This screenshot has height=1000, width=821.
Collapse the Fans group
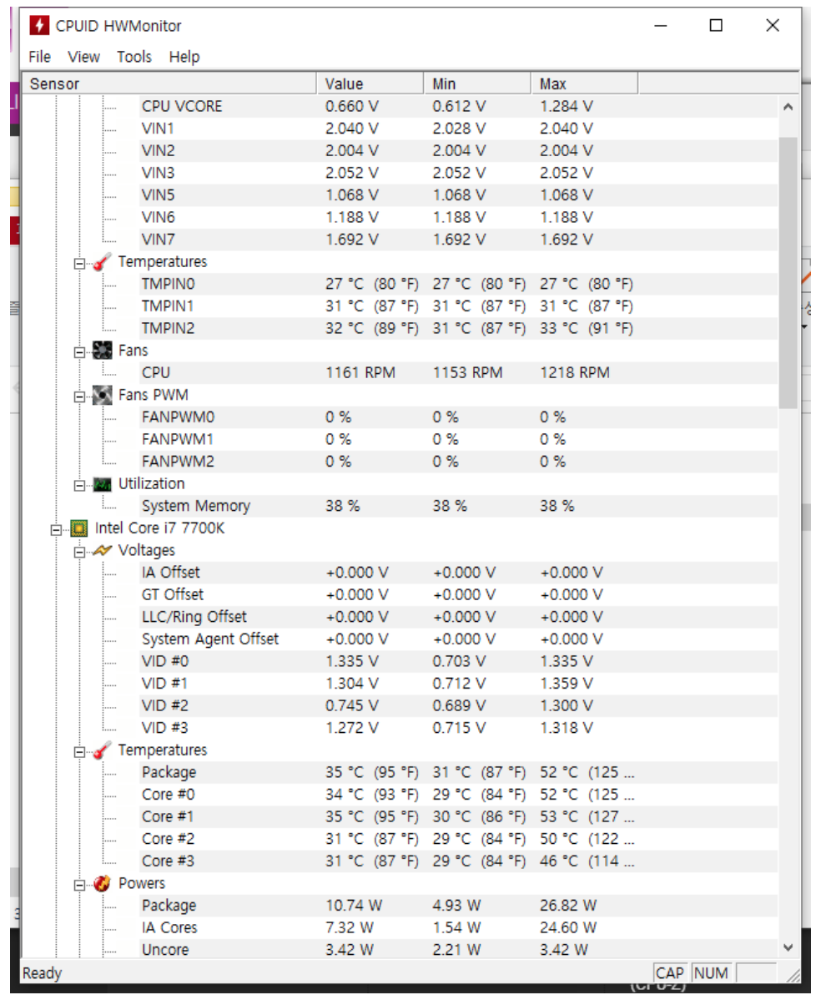coord(79,352)
